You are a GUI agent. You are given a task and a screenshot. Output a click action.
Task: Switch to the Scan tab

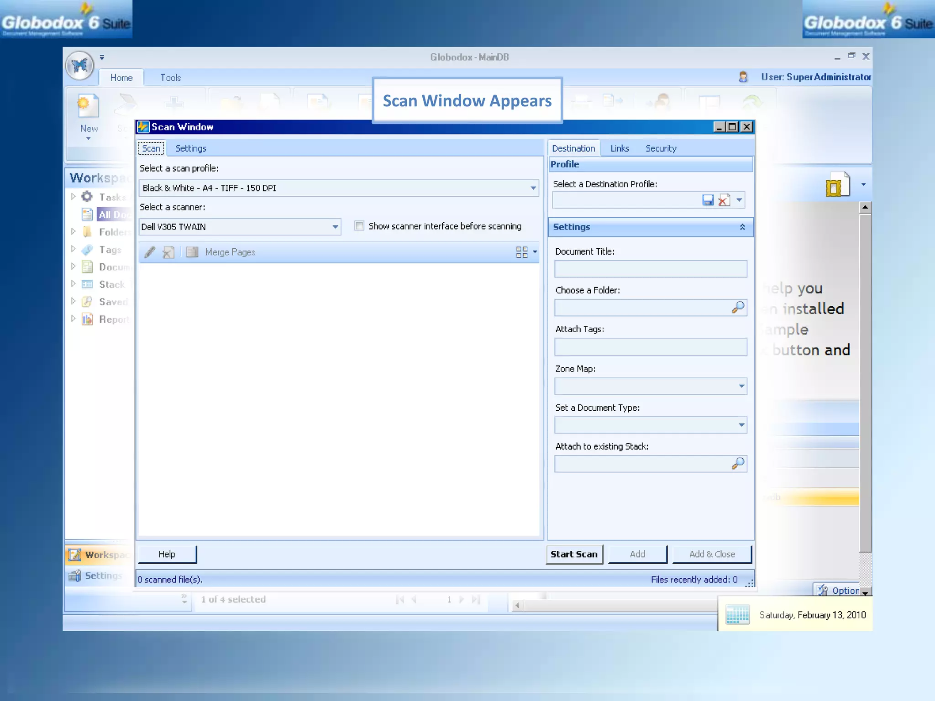[x=151, y=148]
